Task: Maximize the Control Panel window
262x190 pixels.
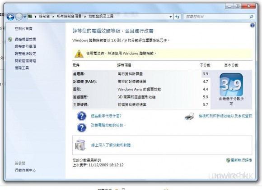Action: pos(237,6)
